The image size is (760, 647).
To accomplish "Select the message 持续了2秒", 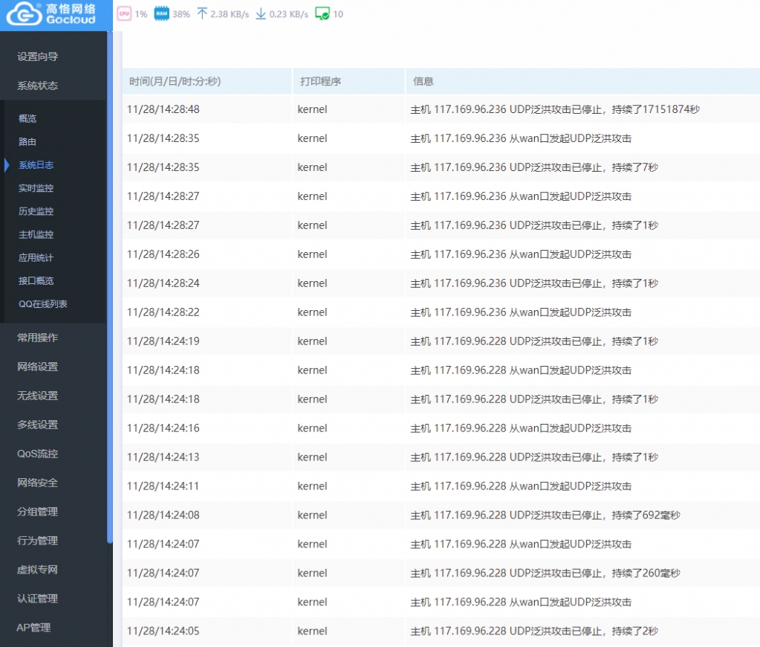I will 635,631.
